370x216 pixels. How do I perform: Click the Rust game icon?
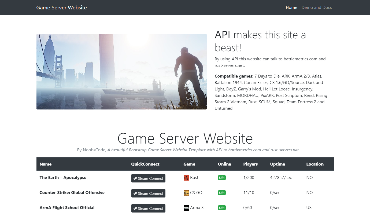(186, 178)
